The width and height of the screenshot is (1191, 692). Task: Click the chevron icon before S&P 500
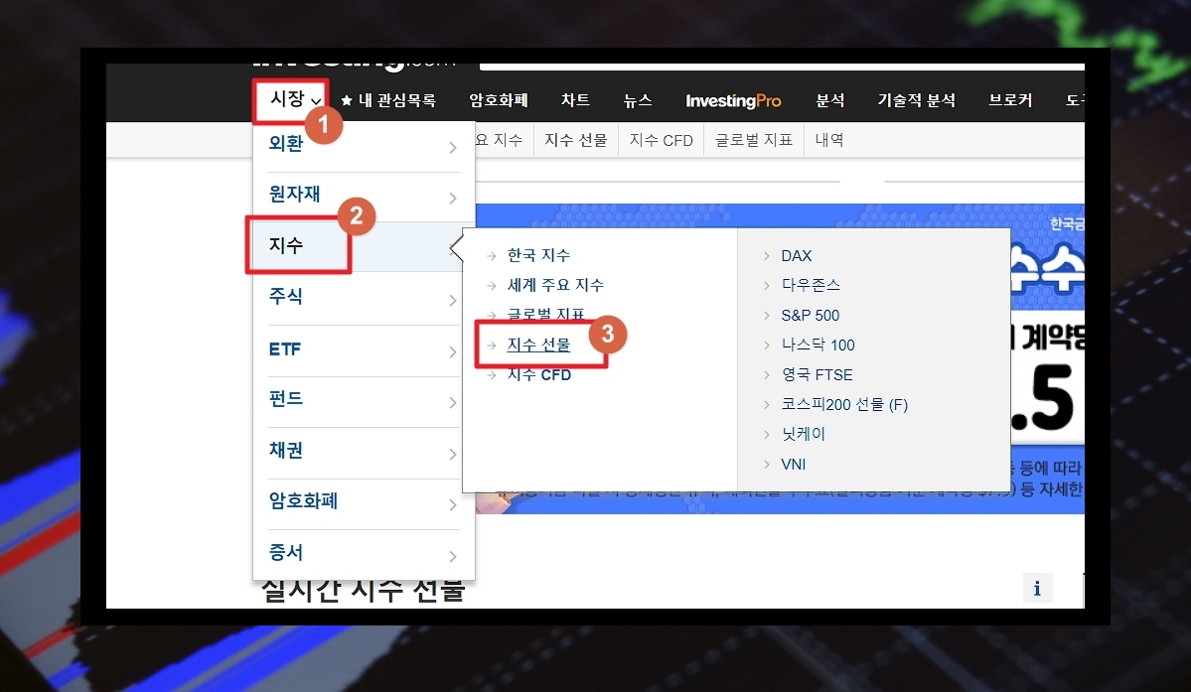tap(767, 316)
